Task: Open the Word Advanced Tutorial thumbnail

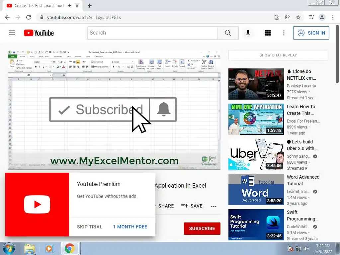Action: (256, 190)
